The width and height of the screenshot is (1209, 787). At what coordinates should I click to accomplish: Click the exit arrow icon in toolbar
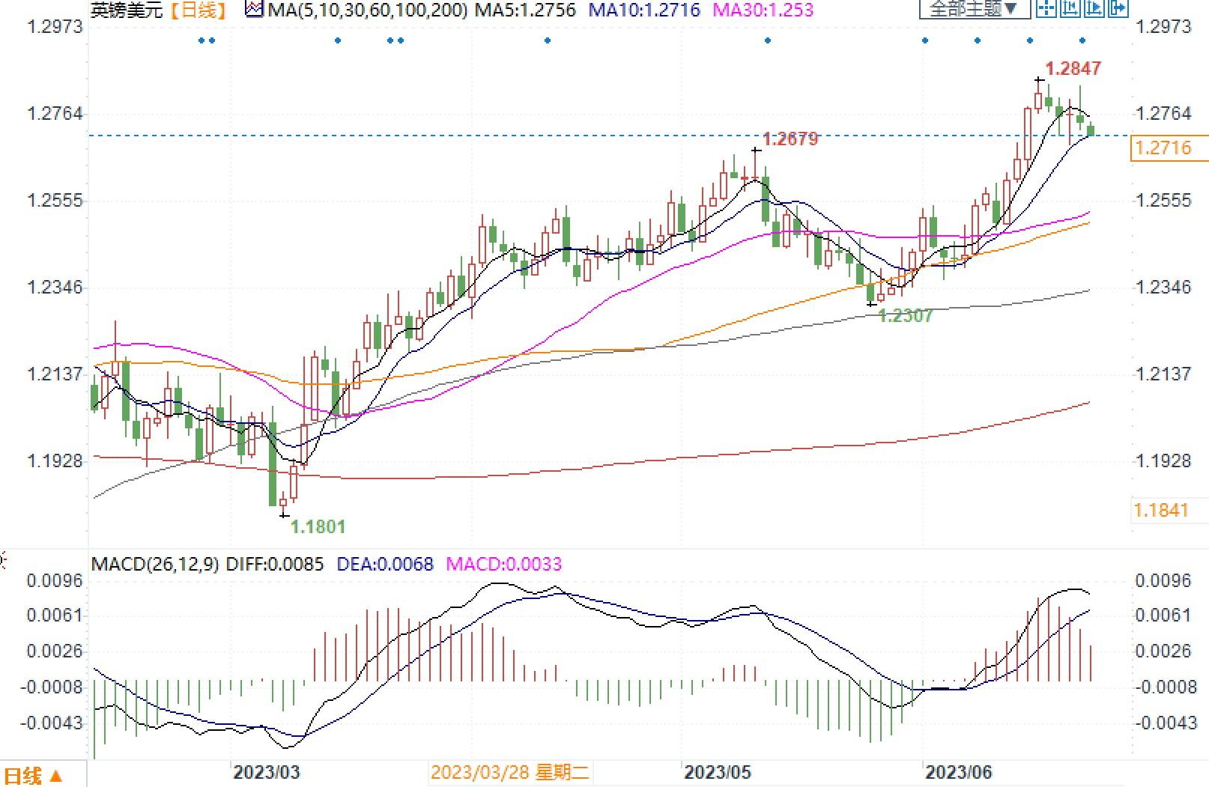pos(1117,9)
